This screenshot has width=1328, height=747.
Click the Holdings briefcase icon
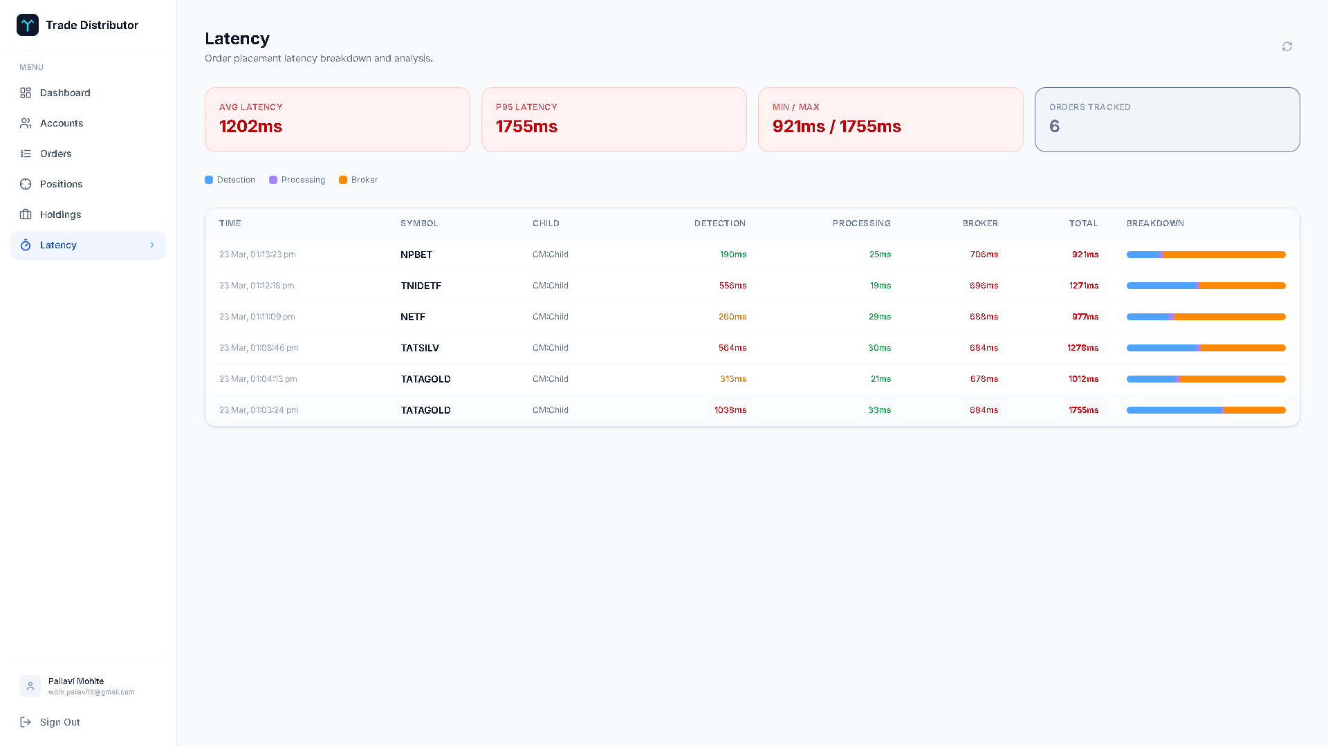pyautogui.click(x=26, y=214)
